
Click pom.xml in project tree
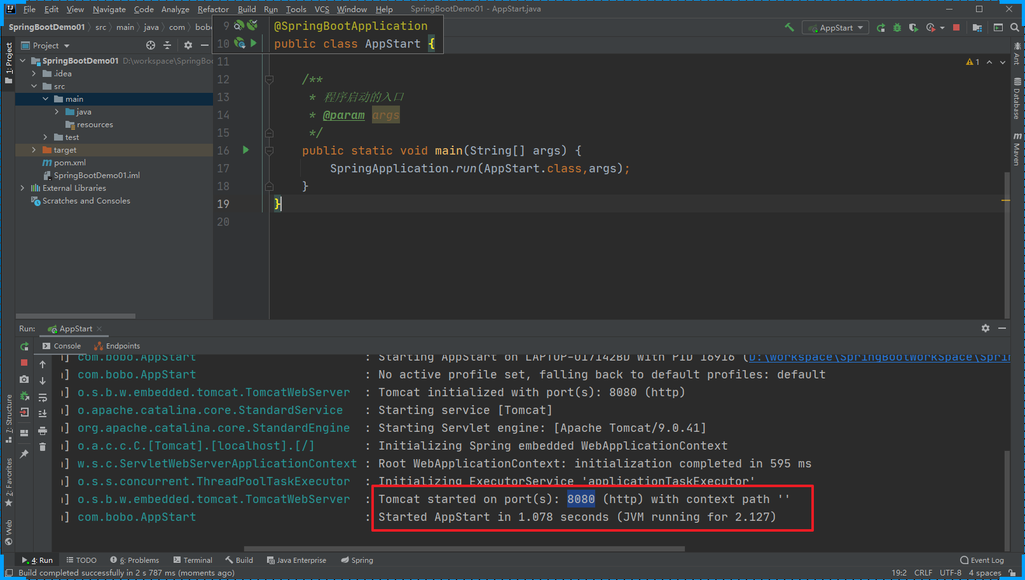click(x=70, y=163)
